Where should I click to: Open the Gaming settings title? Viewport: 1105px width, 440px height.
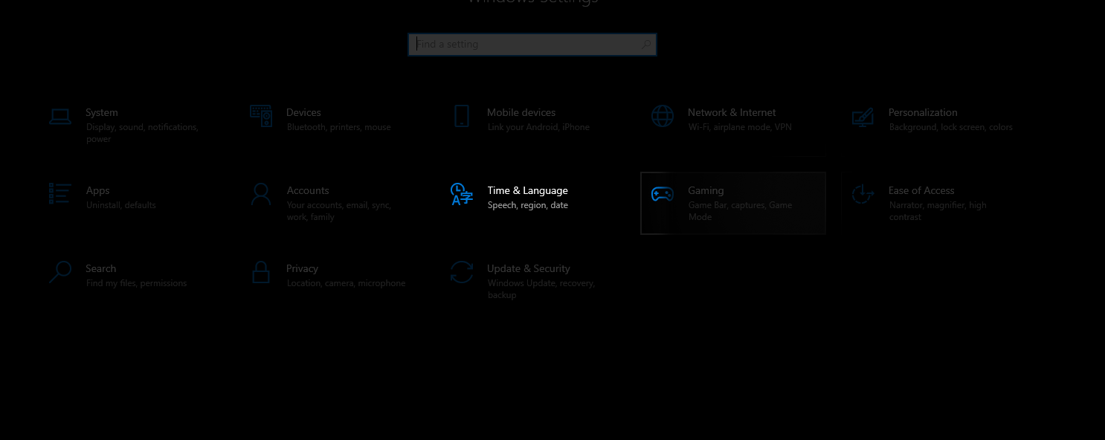(706, 191)
